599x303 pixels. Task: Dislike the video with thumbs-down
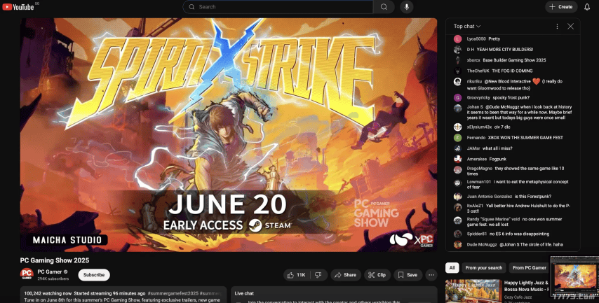pyautogui.click(x=318, y=275)
